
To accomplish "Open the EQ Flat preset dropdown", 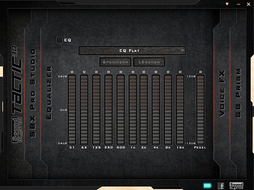I will coord(132,51).
